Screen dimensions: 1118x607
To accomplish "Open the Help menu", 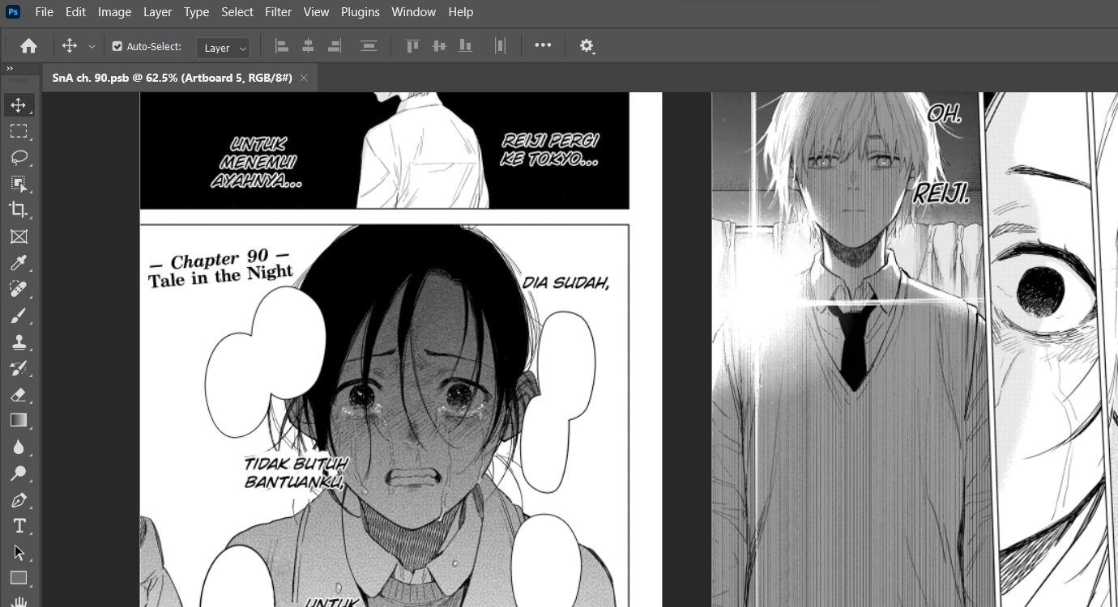I will 460,12.
